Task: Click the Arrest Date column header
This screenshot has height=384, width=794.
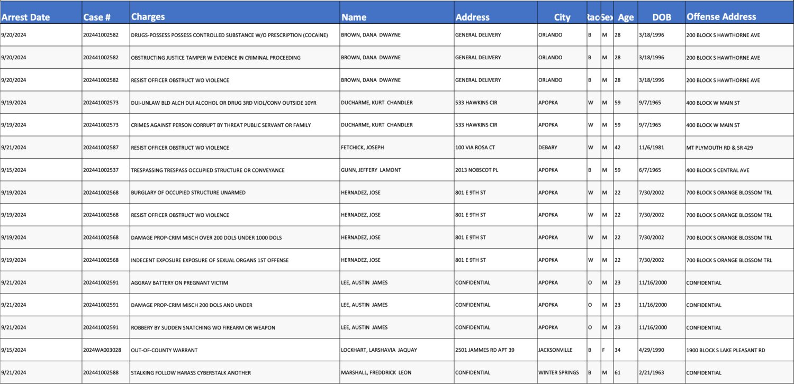Action: [41, 12]
